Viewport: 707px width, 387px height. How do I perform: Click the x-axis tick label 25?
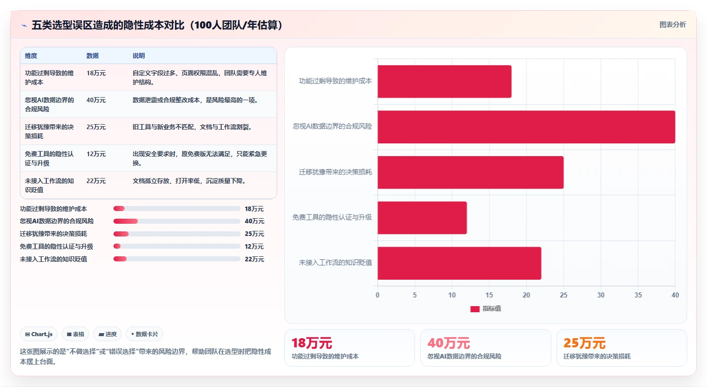[564, 295]
